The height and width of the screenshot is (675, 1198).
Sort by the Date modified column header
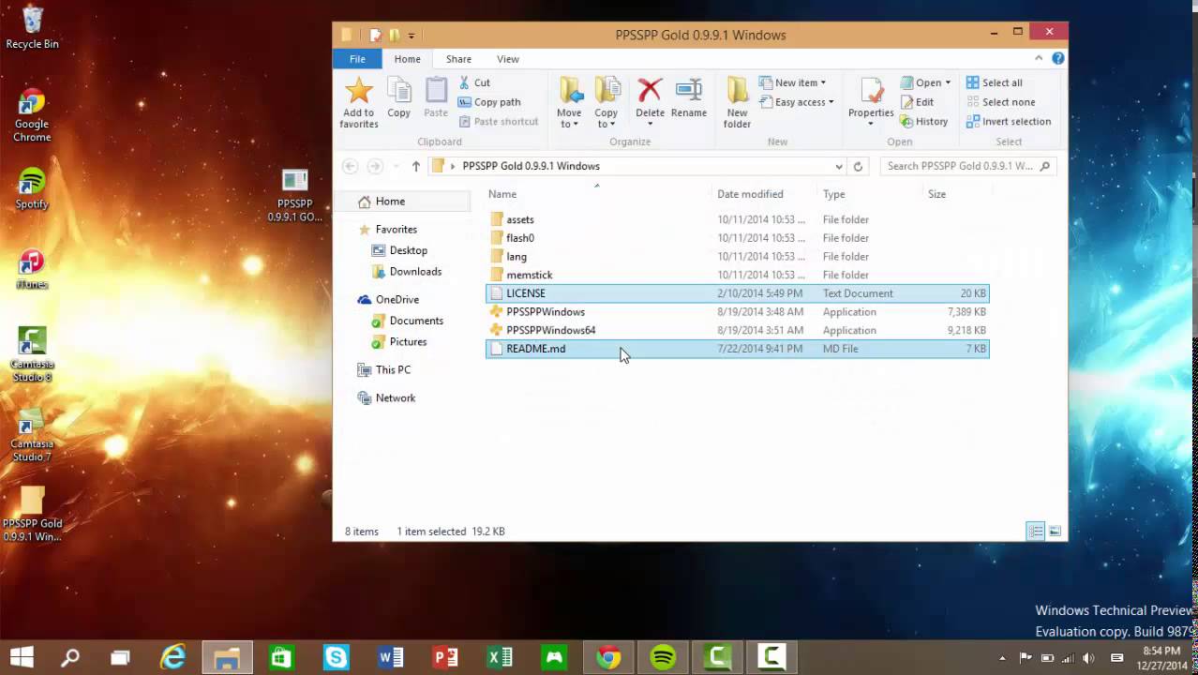coord(750,194)
